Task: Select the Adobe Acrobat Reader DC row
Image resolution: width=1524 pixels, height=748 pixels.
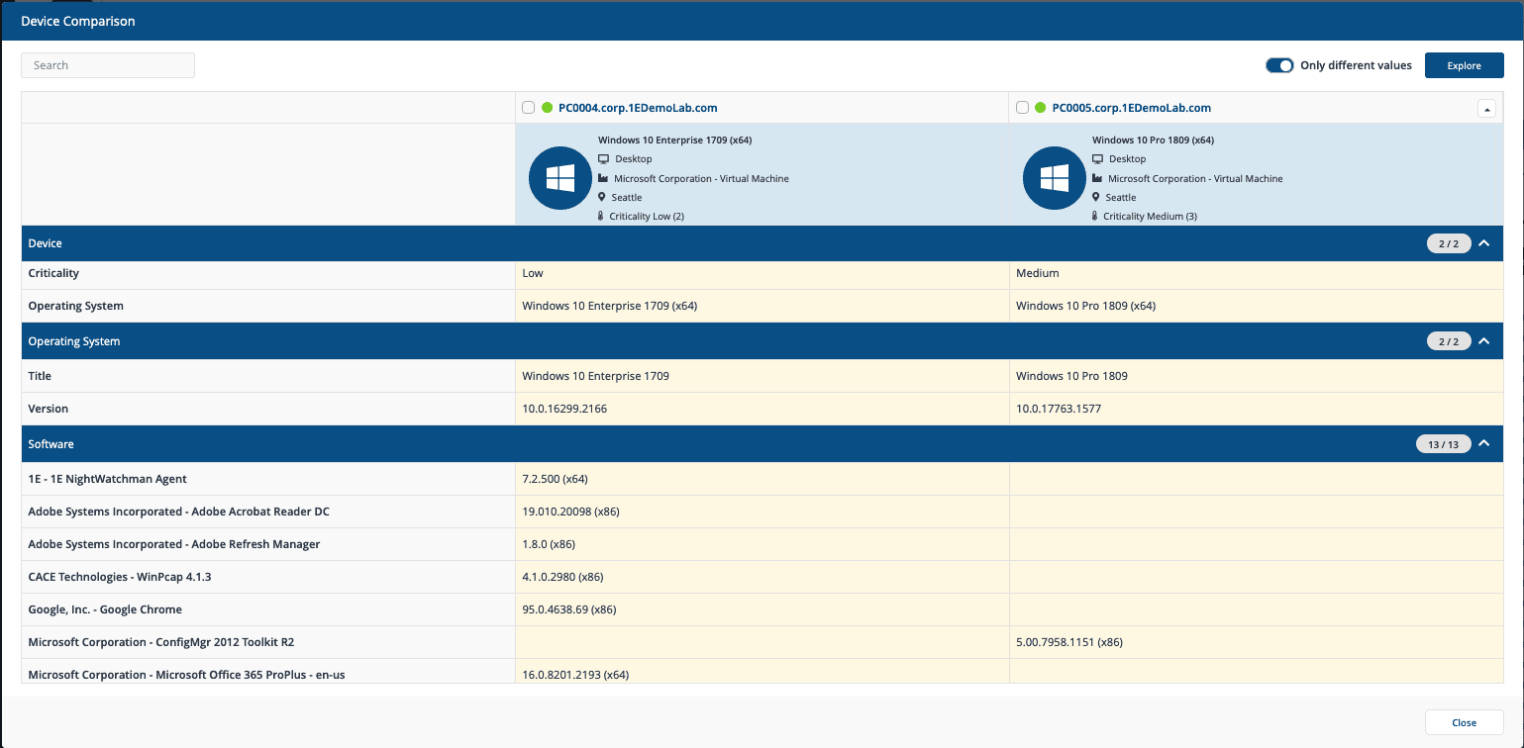Action: tap(762, 512)
